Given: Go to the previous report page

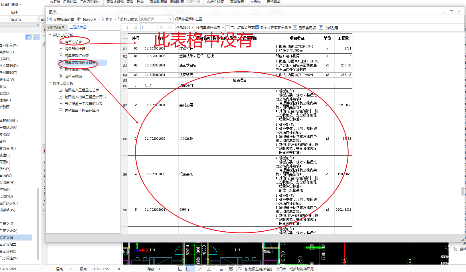Looking at the screenshot, I should click(x=135, y=27).
